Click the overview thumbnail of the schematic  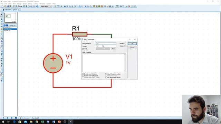[x=10, y=18]
